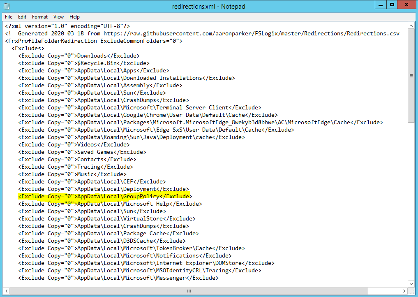Click the Microsoft\Notifications exclude line
The height and width of the screenshot is (297, 418).
pyautogui.click(x=125, y=255)
